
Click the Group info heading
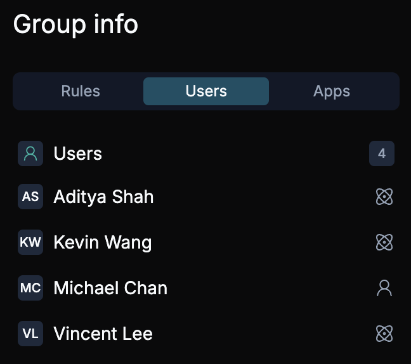click(75, 24)
